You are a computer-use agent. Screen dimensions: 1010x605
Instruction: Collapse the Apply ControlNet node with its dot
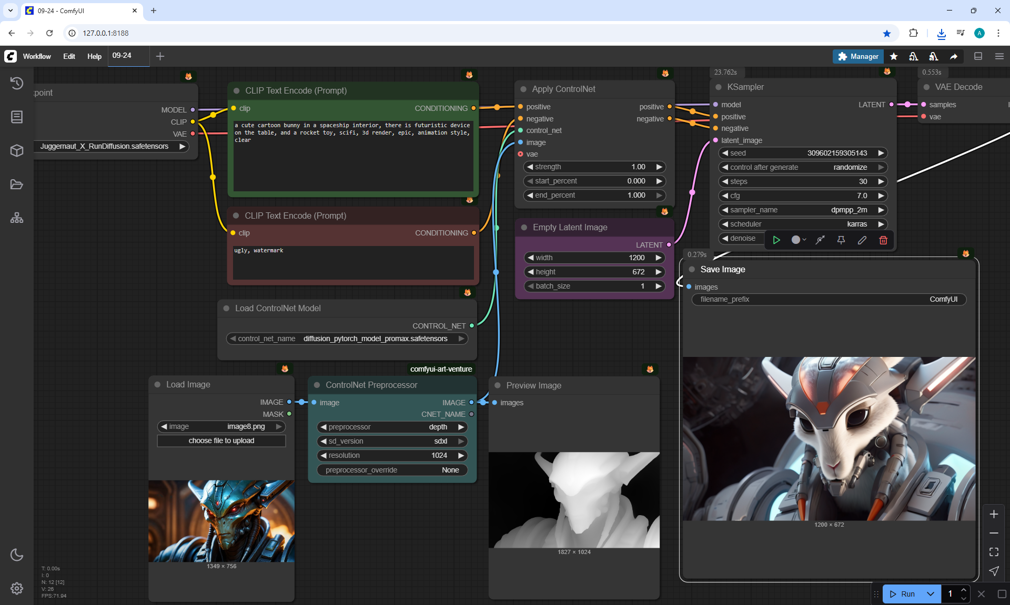point(523,89)
